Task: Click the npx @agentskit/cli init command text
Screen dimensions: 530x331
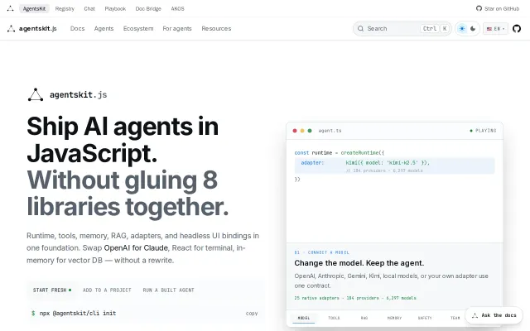Action: [x=78, y=313]
